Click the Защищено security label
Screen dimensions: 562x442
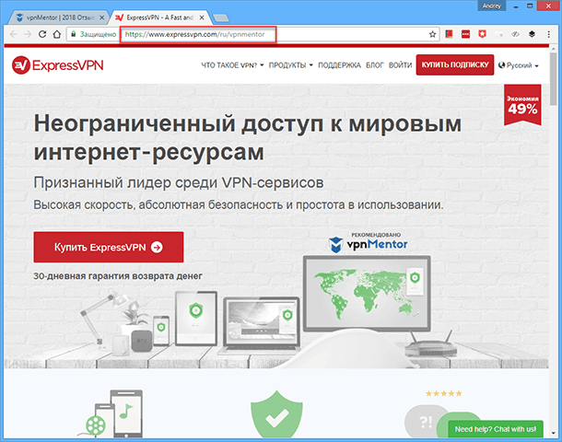tap(98, 34)
